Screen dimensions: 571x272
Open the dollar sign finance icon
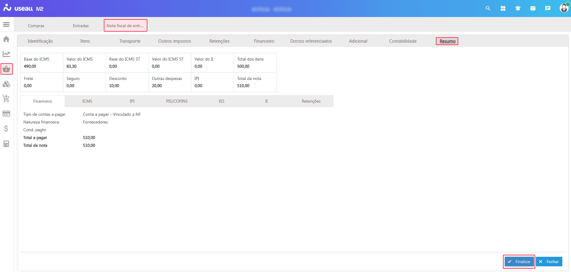click(6, 129)
